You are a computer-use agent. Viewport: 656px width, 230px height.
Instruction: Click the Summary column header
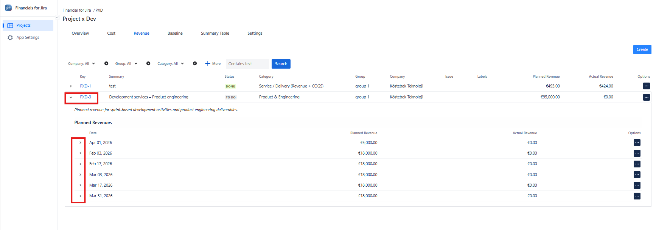point(117,77)
